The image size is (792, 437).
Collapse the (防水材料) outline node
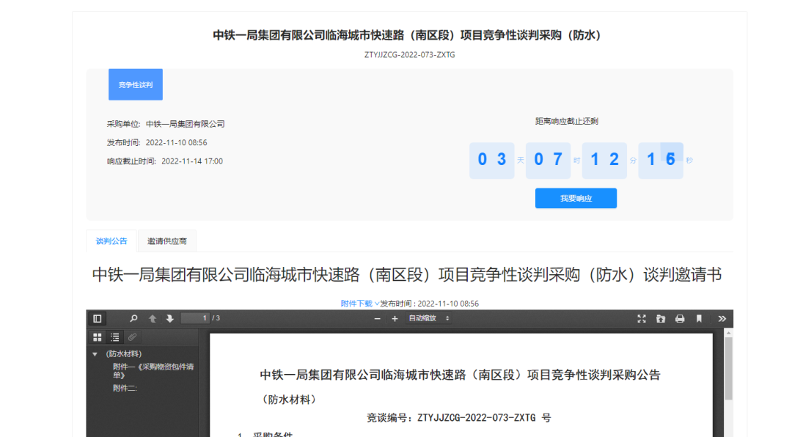pyautogui.click(x=95, y=354)
